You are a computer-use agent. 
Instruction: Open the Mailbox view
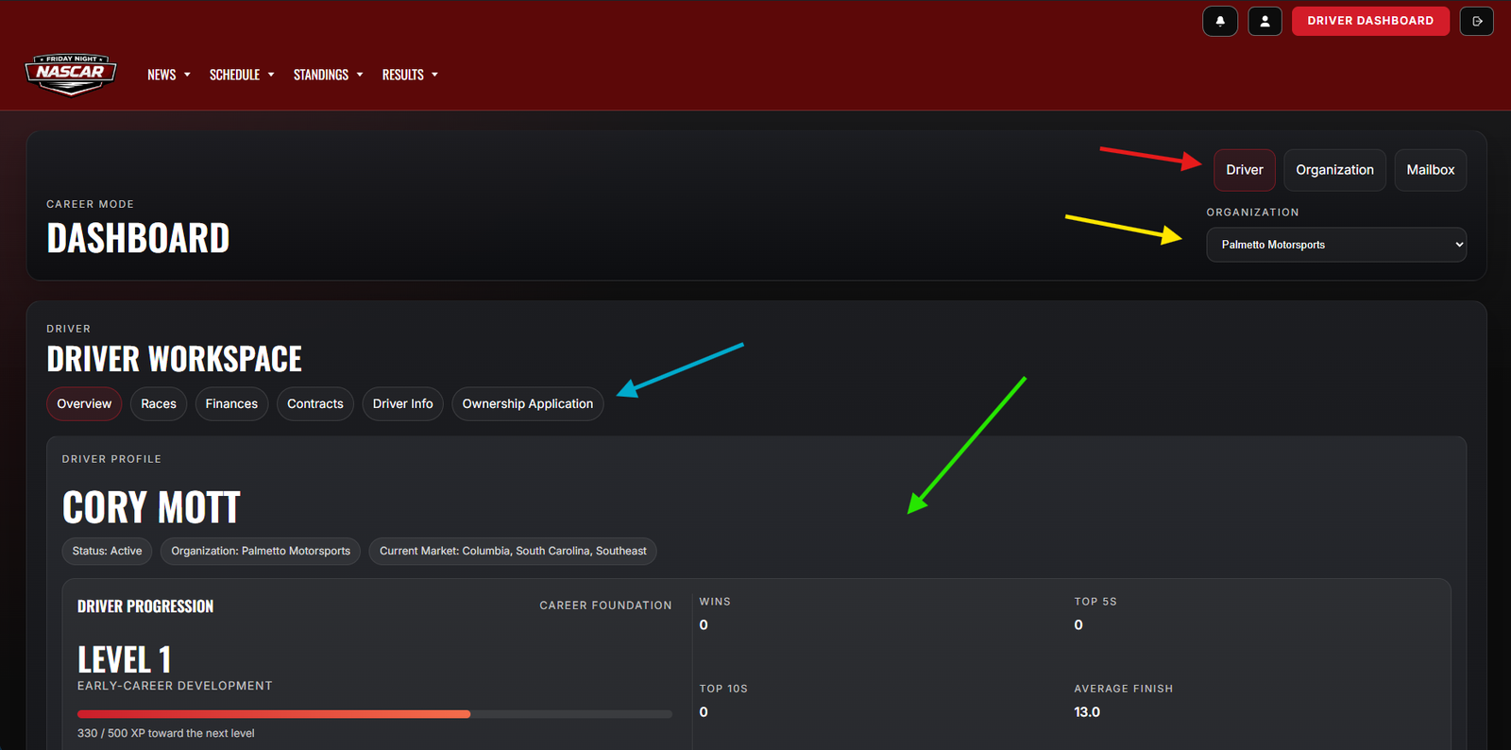[1430, 170]
